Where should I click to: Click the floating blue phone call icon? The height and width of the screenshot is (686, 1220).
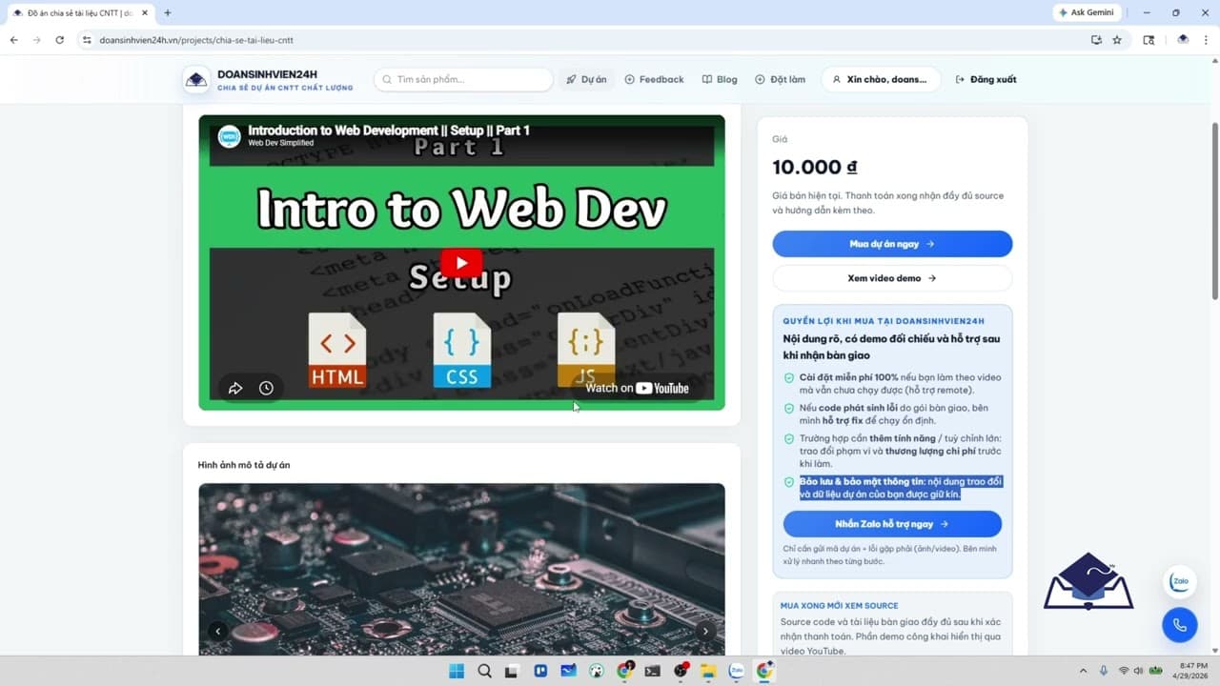[1180, 625]
